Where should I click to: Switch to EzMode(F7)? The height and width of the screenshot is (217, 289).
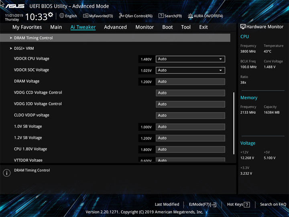pyautogui.click(x=203, y=205)
